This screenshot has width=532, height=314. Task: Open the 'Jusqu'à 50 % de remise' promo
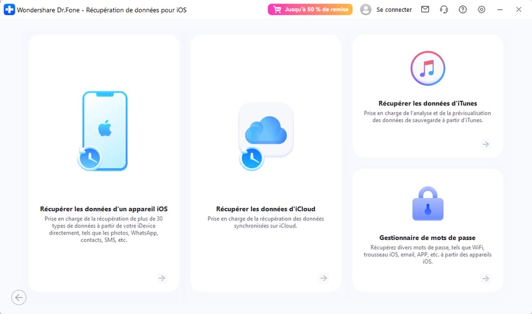click(x=309, y=9)
